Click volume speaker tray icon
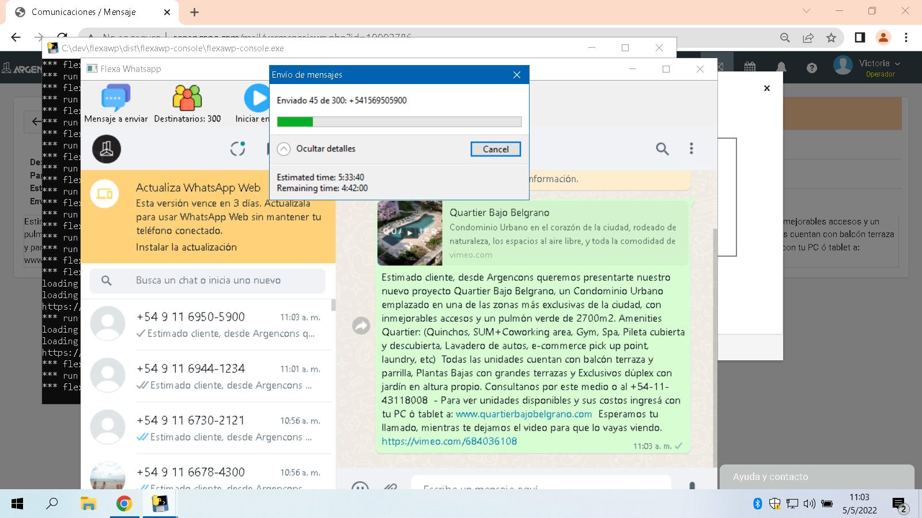Viewport: 922px width, 518px height. (x=810, y=504)
